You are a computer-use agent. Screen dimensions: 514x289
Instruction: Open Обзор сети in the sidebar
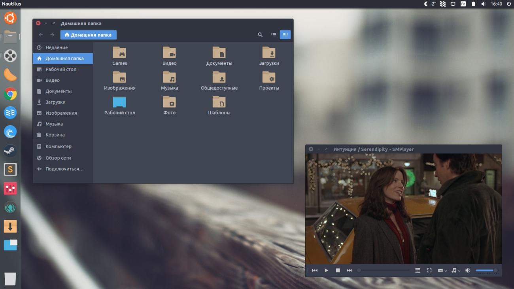point(63,158)
